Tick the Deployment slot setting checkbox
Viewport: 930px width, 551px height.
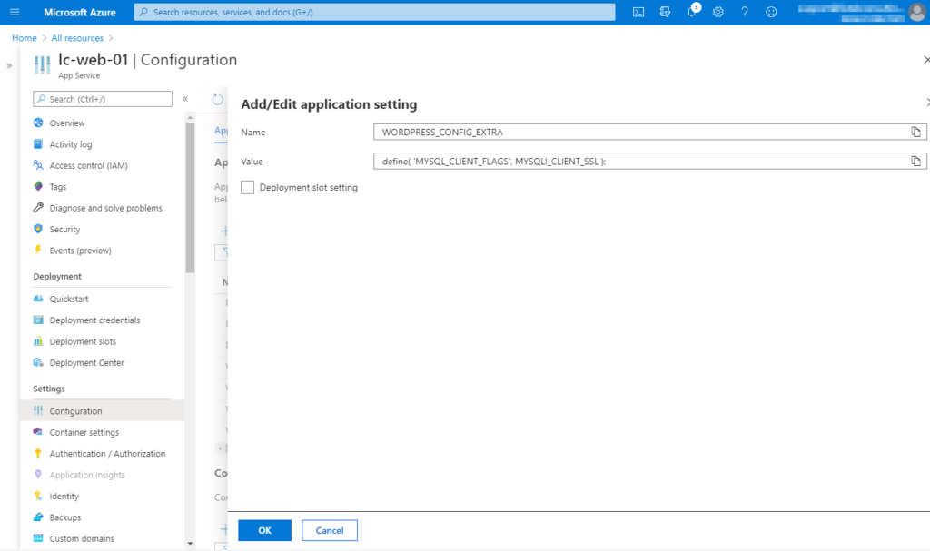point(247,187)
